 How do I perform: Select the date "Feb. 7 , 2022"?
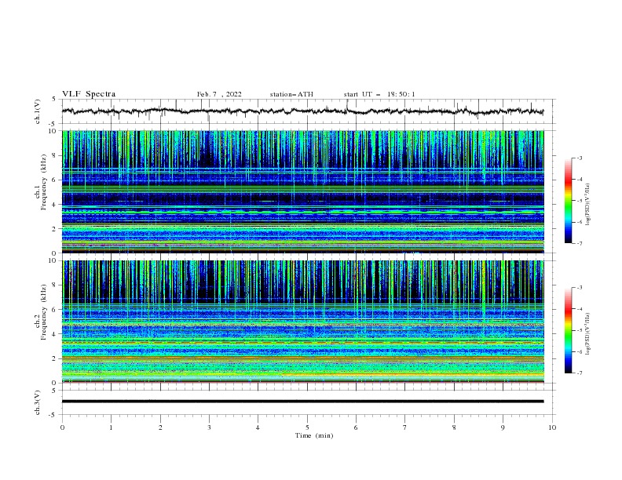click(x=219, y=94)
